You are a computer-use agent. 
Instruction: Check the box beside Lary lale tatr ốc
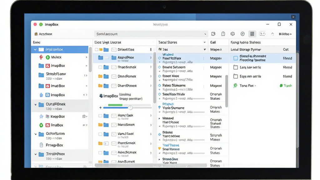[x=236, y=67]
